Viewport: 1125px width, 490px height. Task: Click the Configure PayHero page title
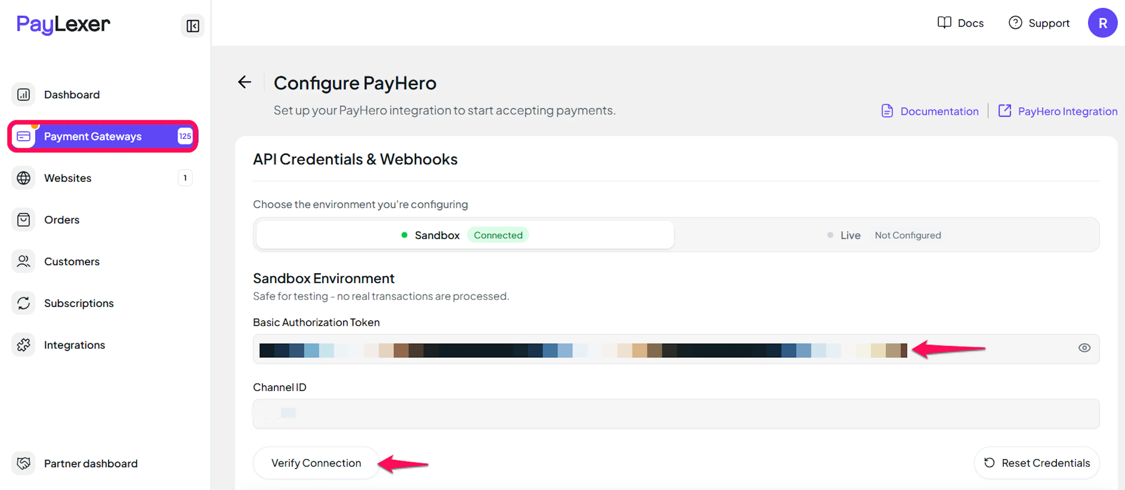[354, 83]
